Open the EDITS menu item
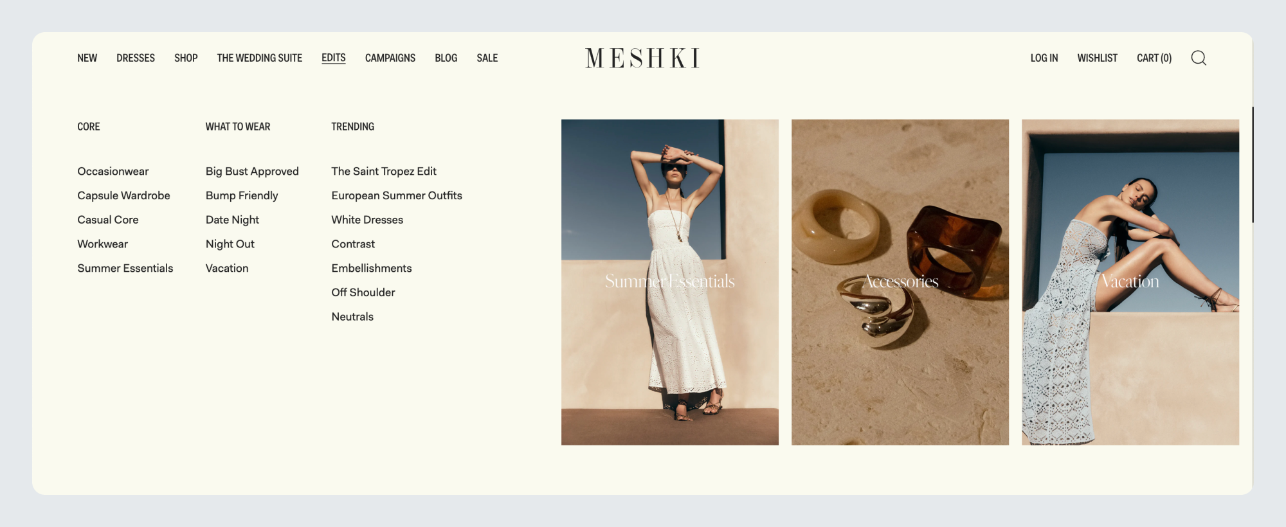 click(334, 58)
